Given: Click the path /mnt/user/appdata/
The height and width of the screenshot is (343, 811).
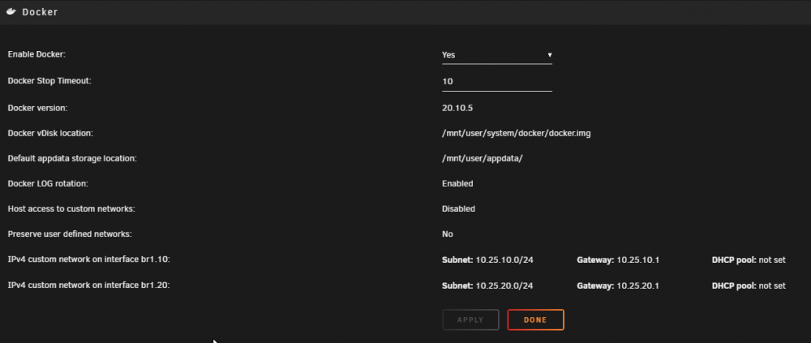Looking at the screenshot, I should [x=482, y=158].
